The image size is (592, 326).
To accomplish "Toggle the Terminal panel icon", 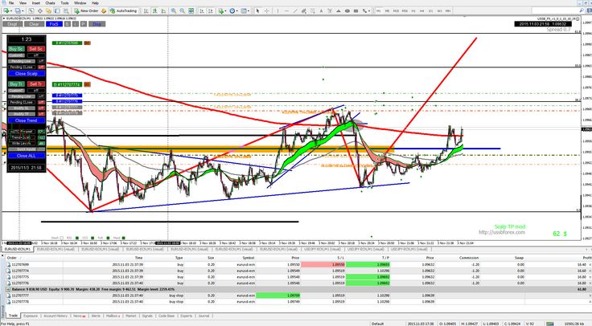I will 57,11.
